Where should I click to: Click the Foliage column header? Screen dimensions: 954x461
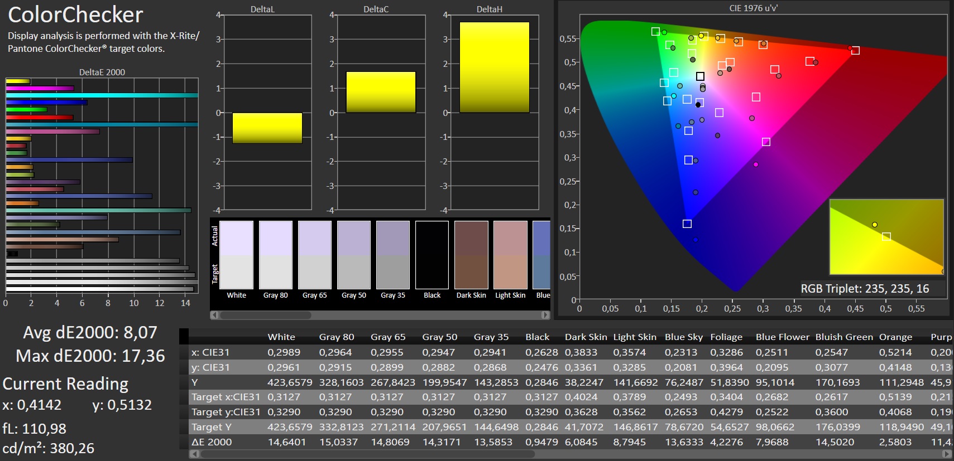click(x=726, y=337)
